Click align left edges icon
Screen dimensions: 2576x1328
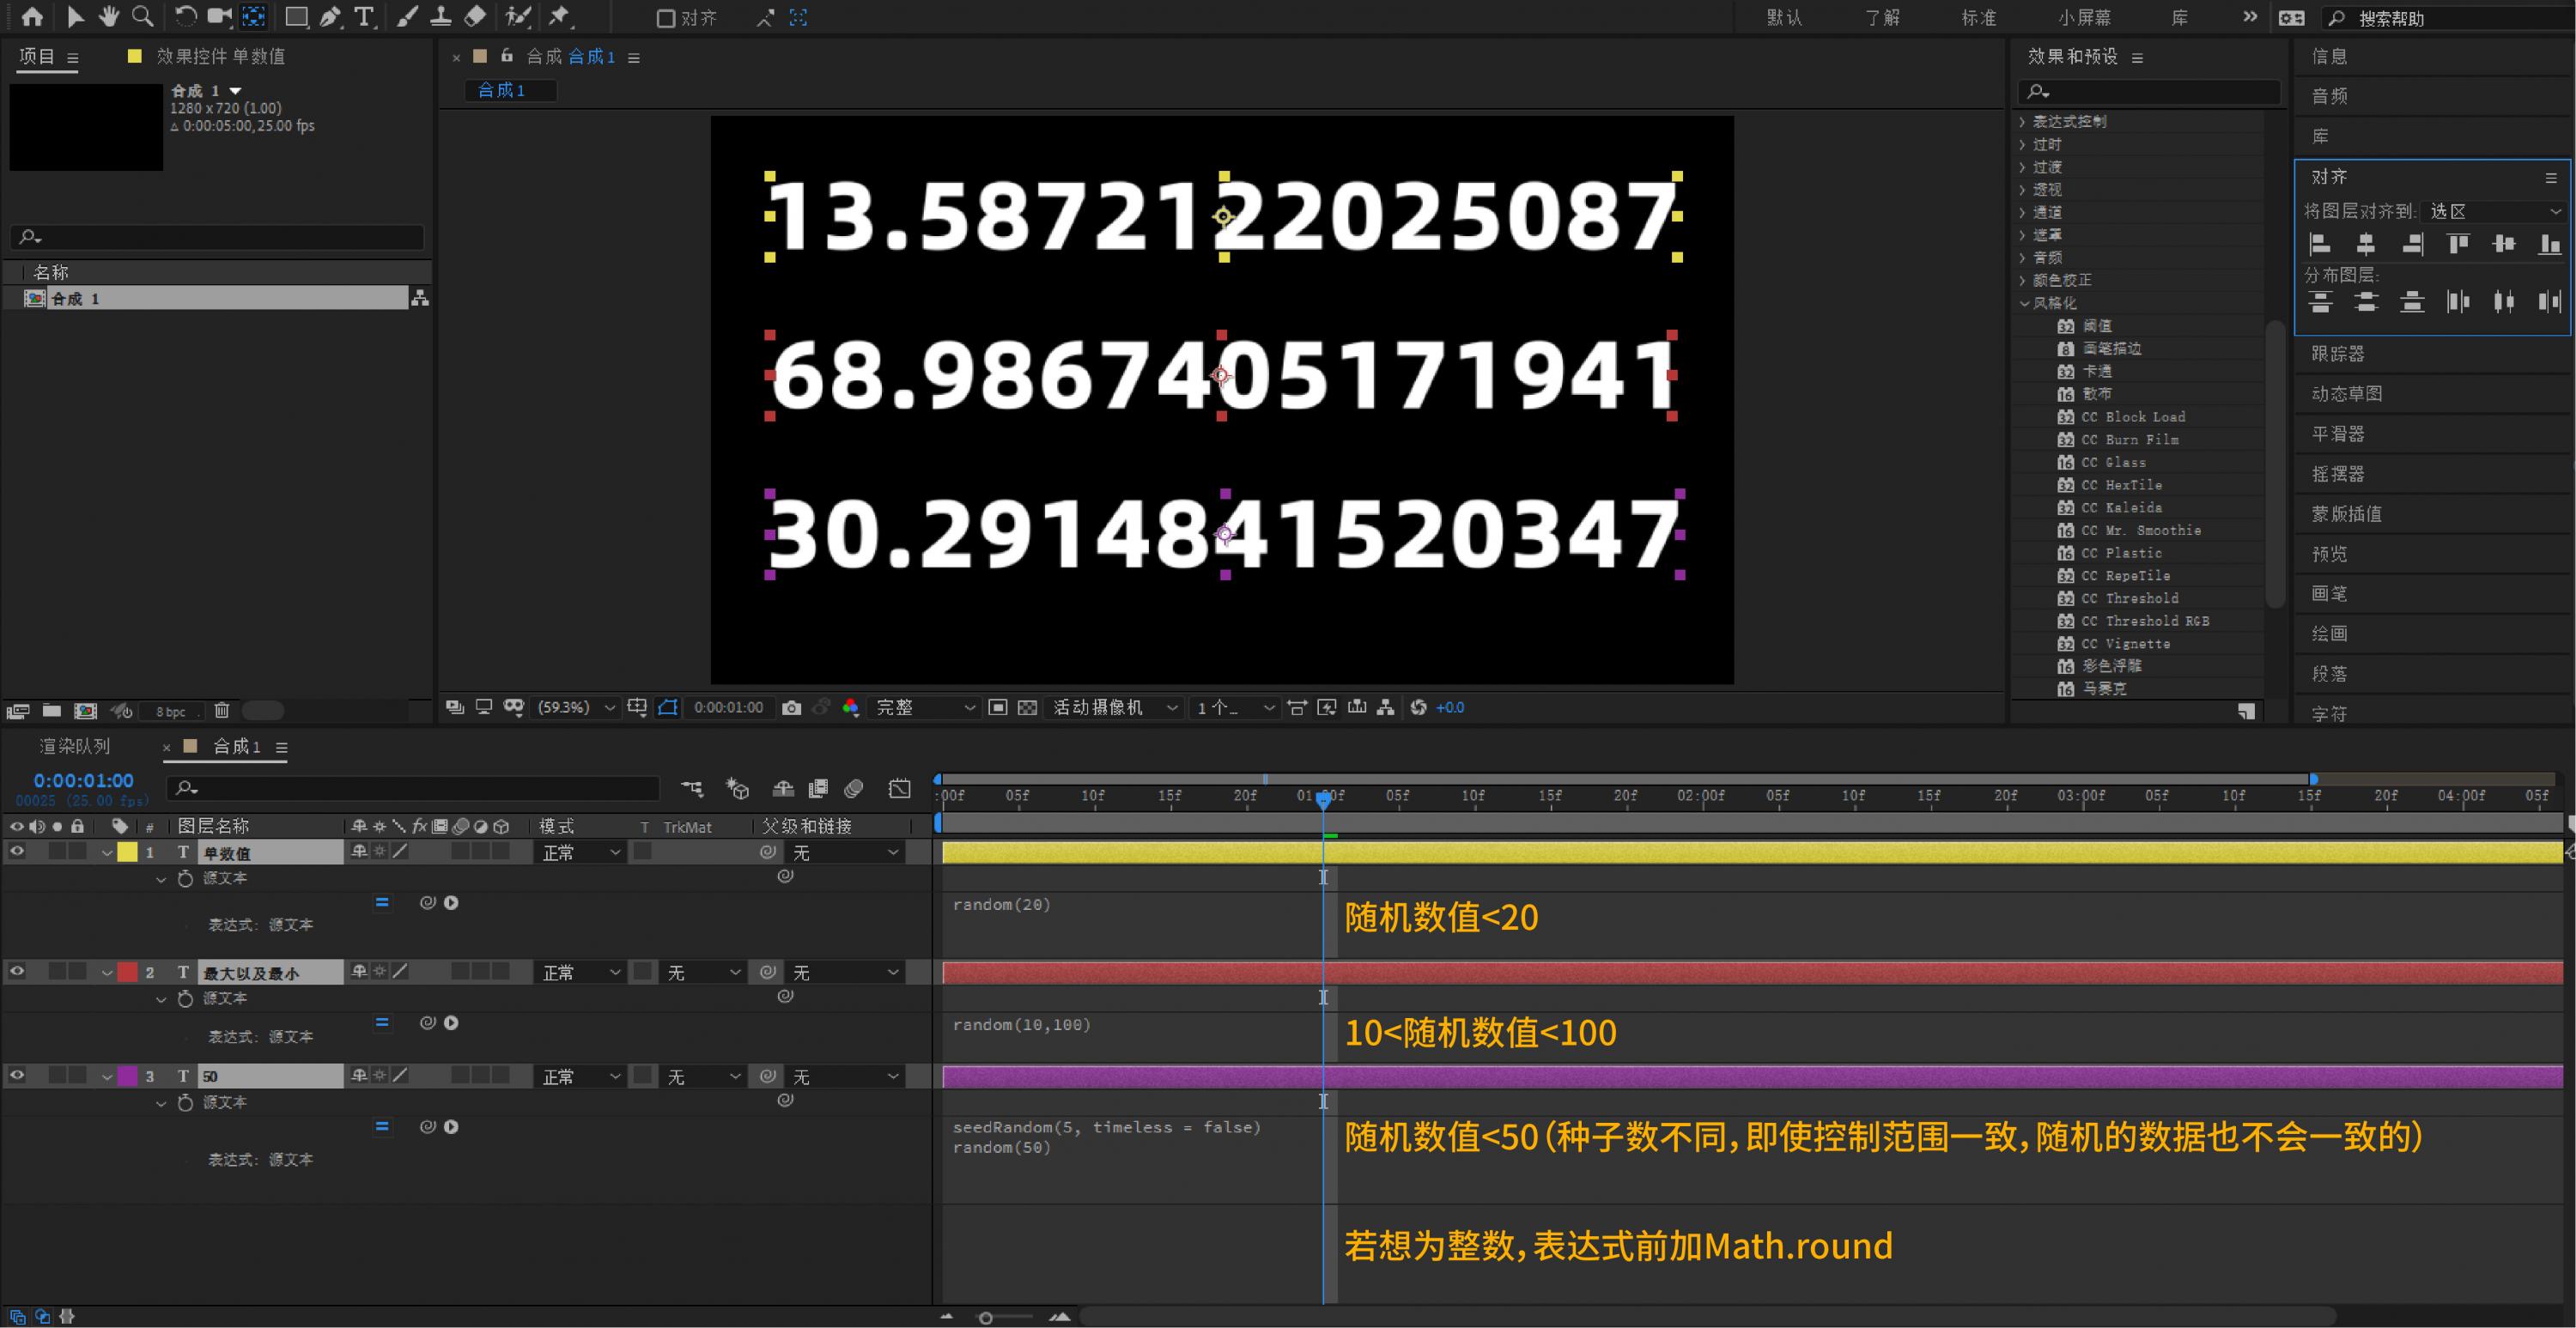click(x=2320, y=243)
